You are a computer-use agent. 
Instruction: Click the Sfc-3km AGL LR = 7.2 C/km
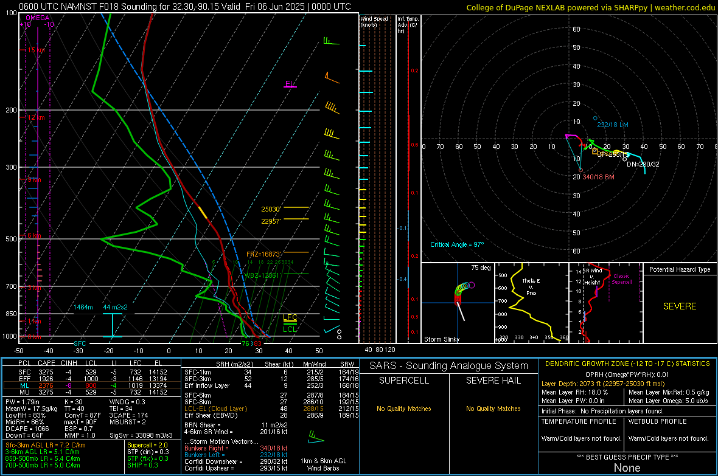coord(46,445)
